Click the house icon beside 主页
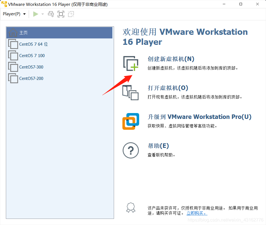The height and width of the screenshot is (225, 266). coord(13,33)
